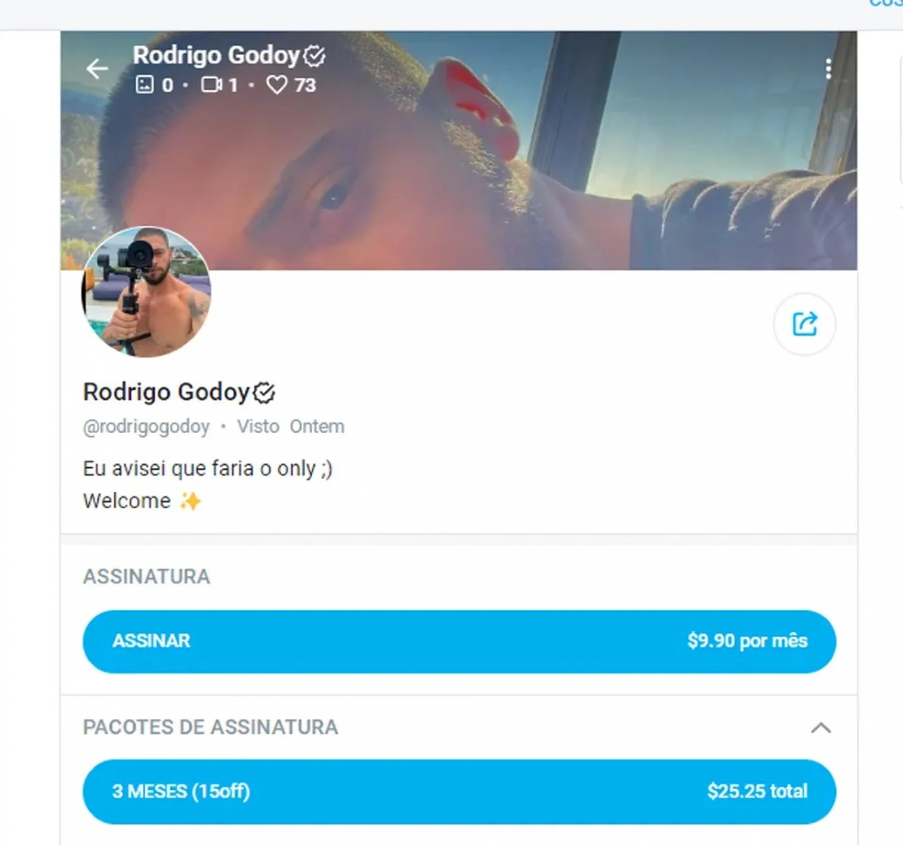Click the Visto Ontem status text
Screen dimensions: 903x845
click(291, 426)
